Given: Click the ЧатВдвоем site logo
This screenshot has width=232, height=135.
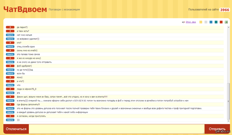Looking at the screenshot, I should pyautogui.click(x=25, y=9).
